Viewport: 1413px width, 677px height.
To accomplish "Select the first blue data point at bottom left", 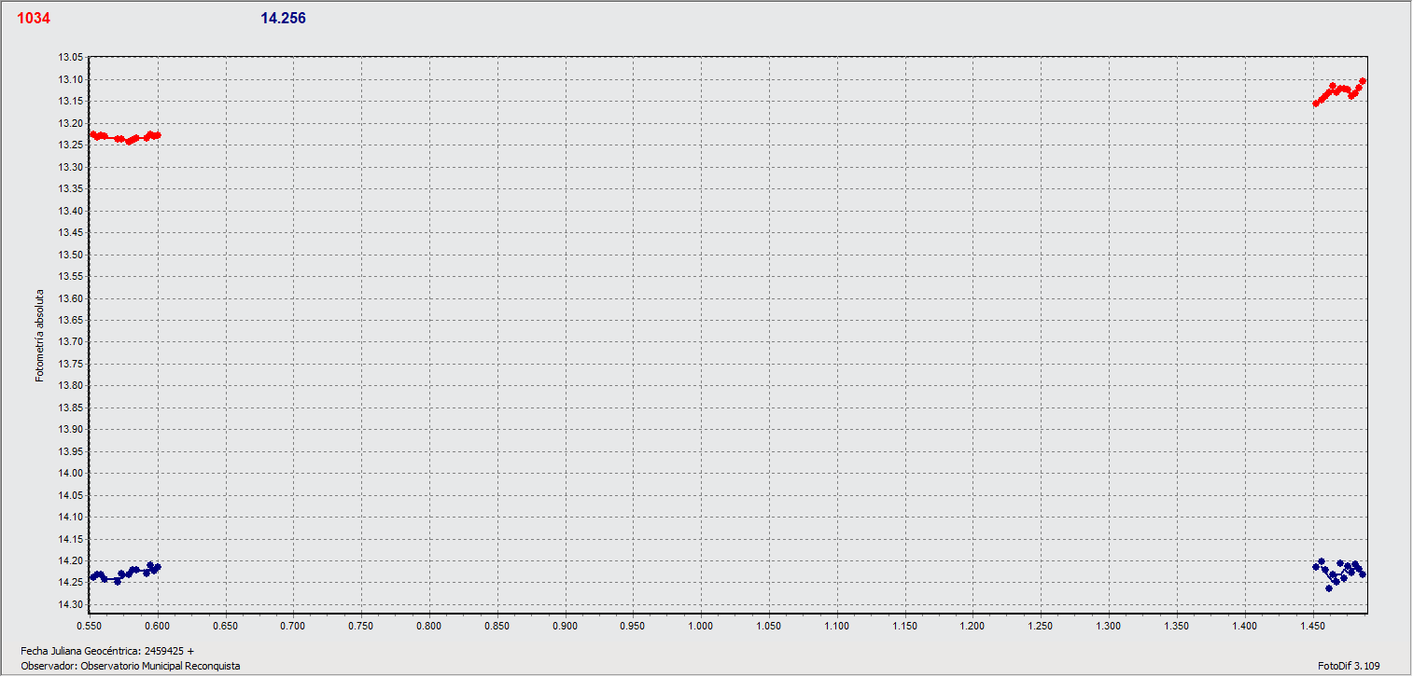I will pos(91,577).
